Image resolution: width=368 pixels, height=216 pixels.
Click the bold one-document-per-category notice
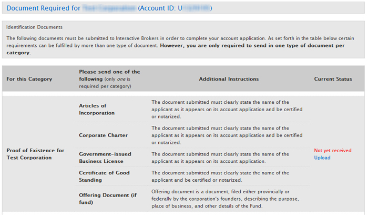175,49
